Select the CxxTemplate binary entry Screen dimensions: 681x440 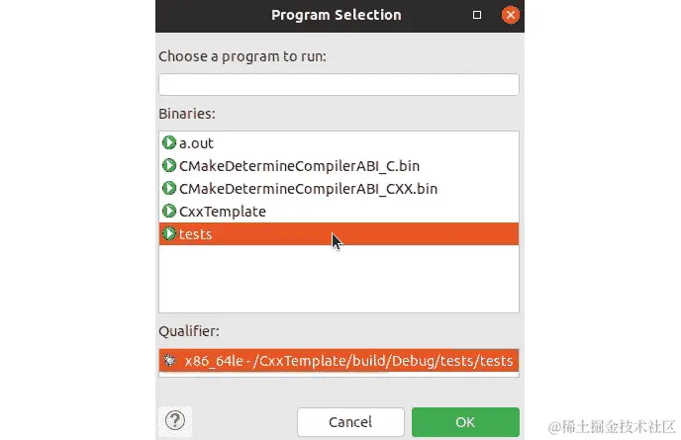tap(339, 212)
